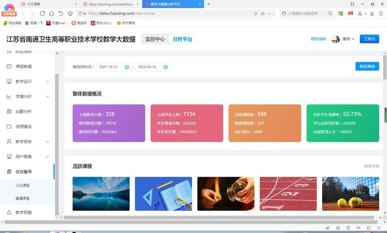Expand the 用户画像 submenu chevron
The height and width of the screenshot is (233, 387).
coord(48,157)
